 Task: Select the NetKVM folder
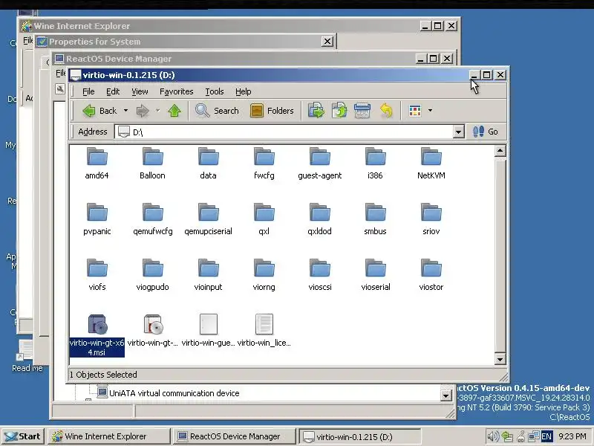[431, 163]
